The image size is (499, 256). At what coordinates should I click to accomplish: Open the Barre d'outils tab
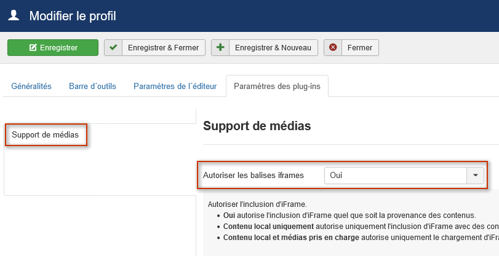coord(92,87)
